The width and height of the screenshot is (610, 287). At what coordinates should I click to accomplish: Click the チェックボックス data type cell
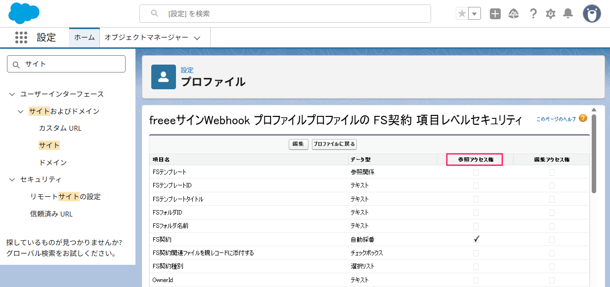click(x=367, y=253)
